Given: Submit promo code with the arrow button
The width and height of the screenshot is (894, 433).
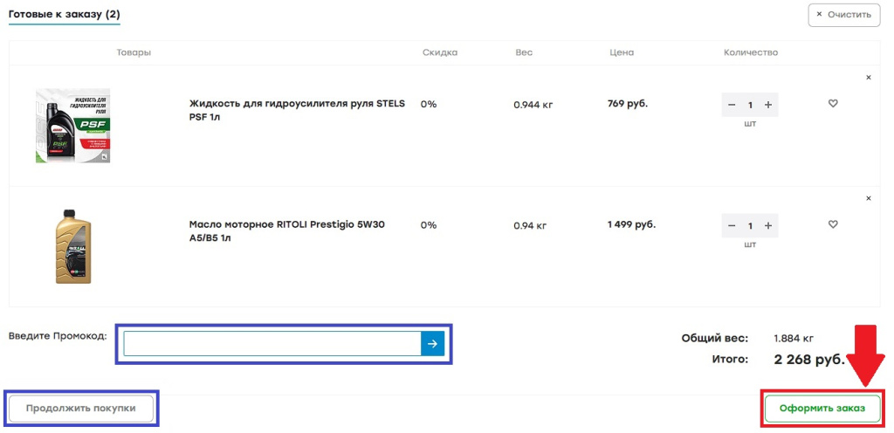Looking at the screenshot, I should 432,344.
